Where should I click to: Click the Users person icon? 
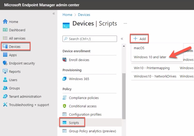(x=5, y=80)
